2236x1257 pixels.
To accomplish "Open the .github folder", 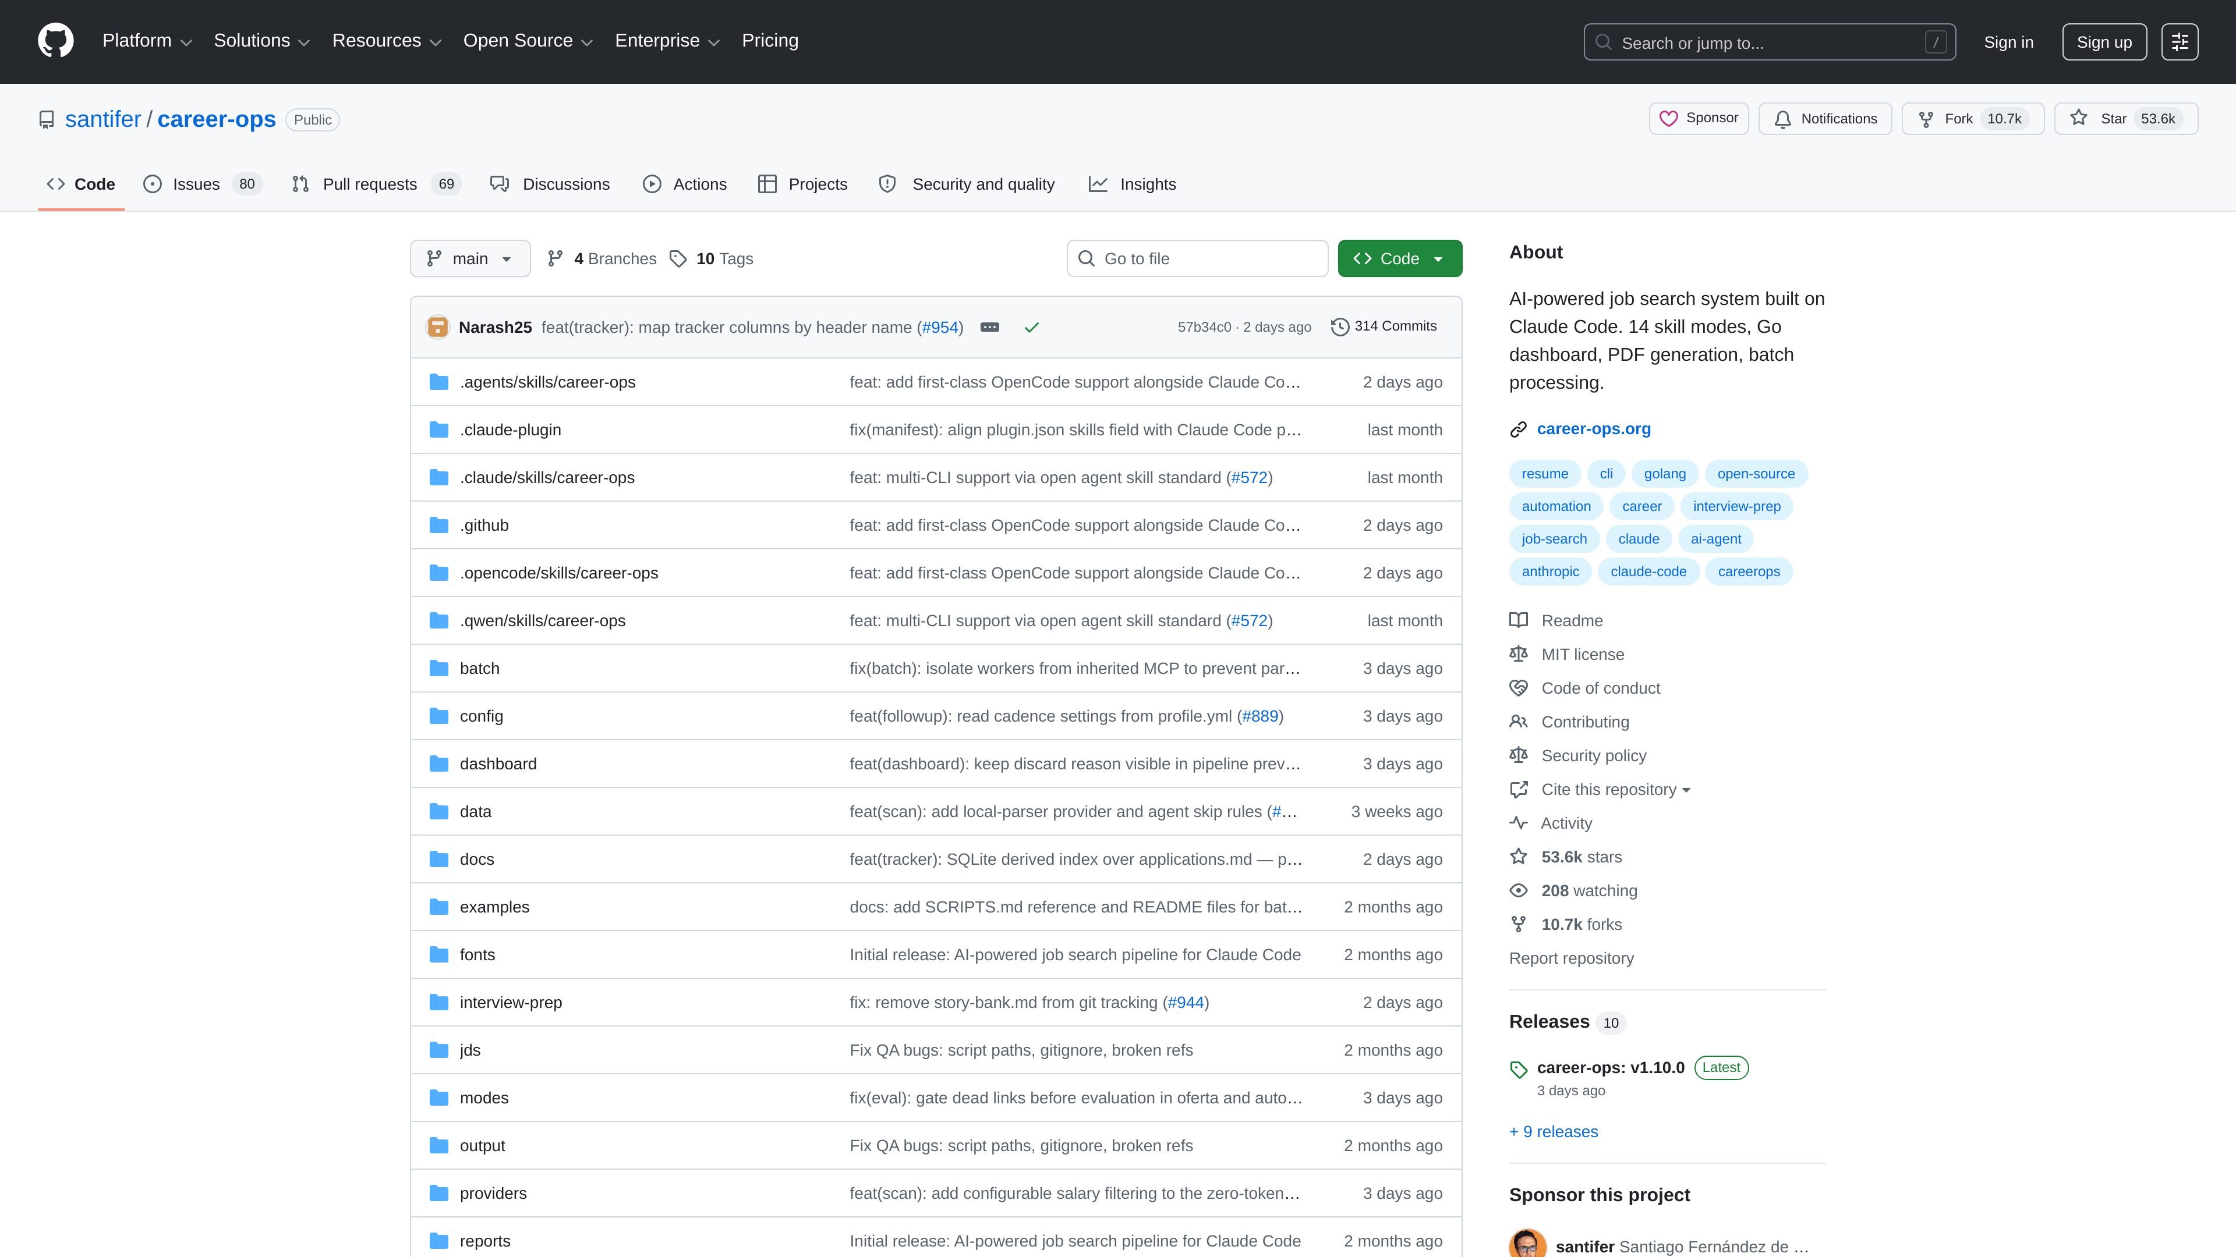I will [484, 525].
